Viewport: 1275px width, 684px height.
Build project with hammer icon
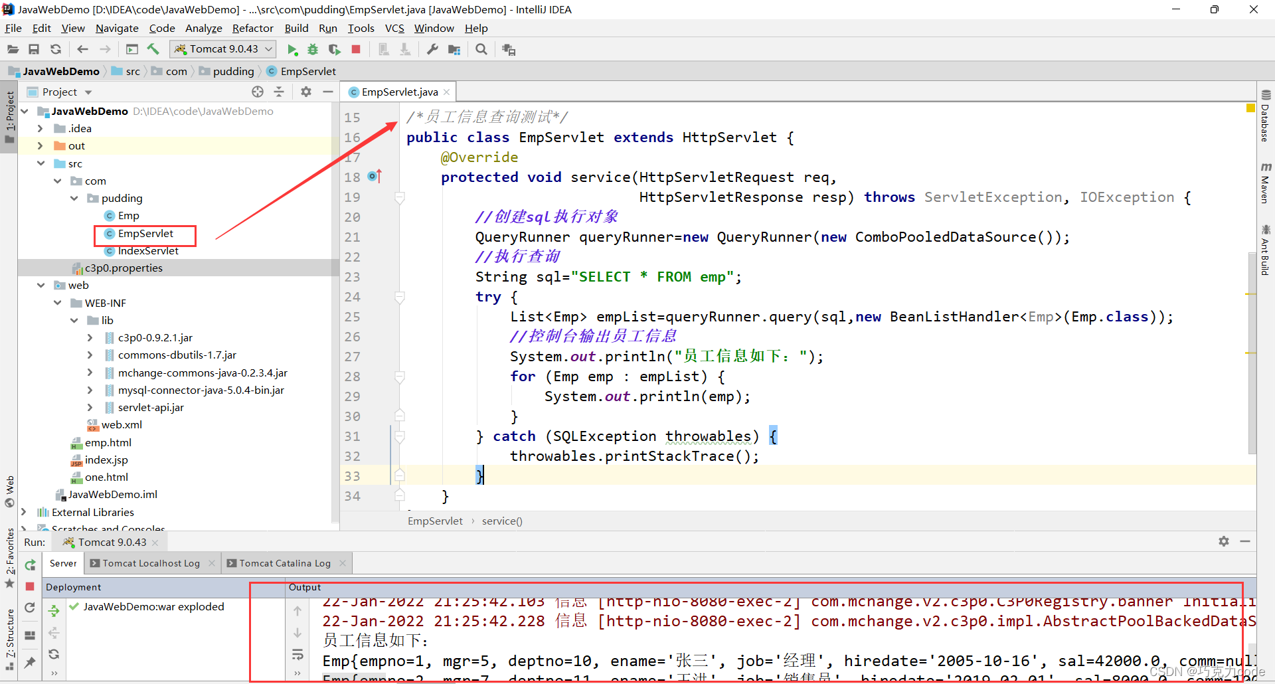tap(153, 49)
